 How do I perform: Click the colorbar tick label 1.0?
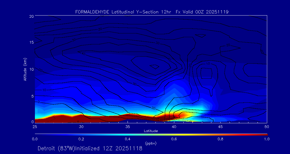pyautogui.click(x=267, y=139)
